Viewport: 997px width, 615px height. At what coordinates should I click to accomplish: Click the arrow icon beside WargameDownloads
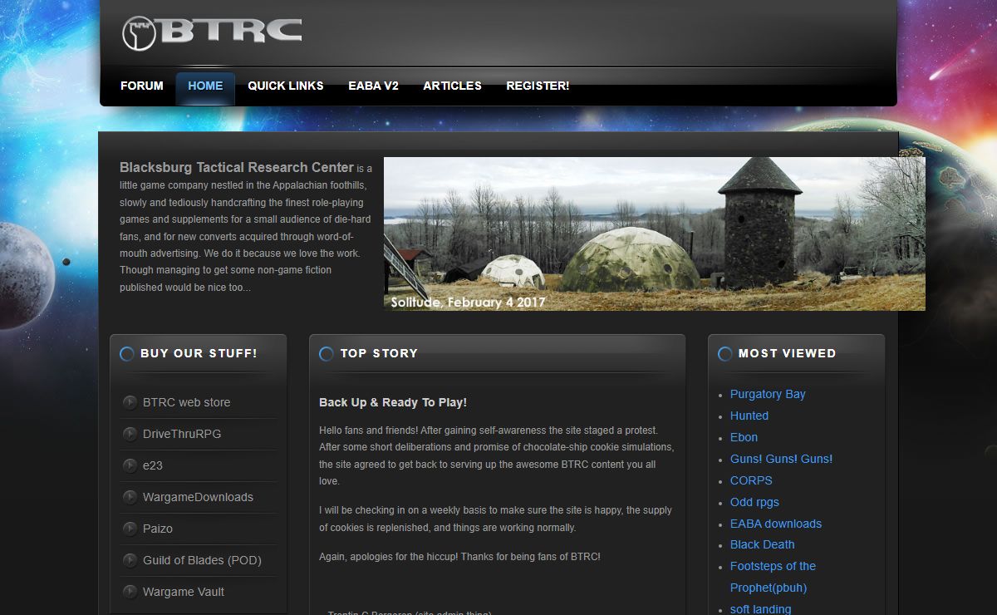(130, 497)
